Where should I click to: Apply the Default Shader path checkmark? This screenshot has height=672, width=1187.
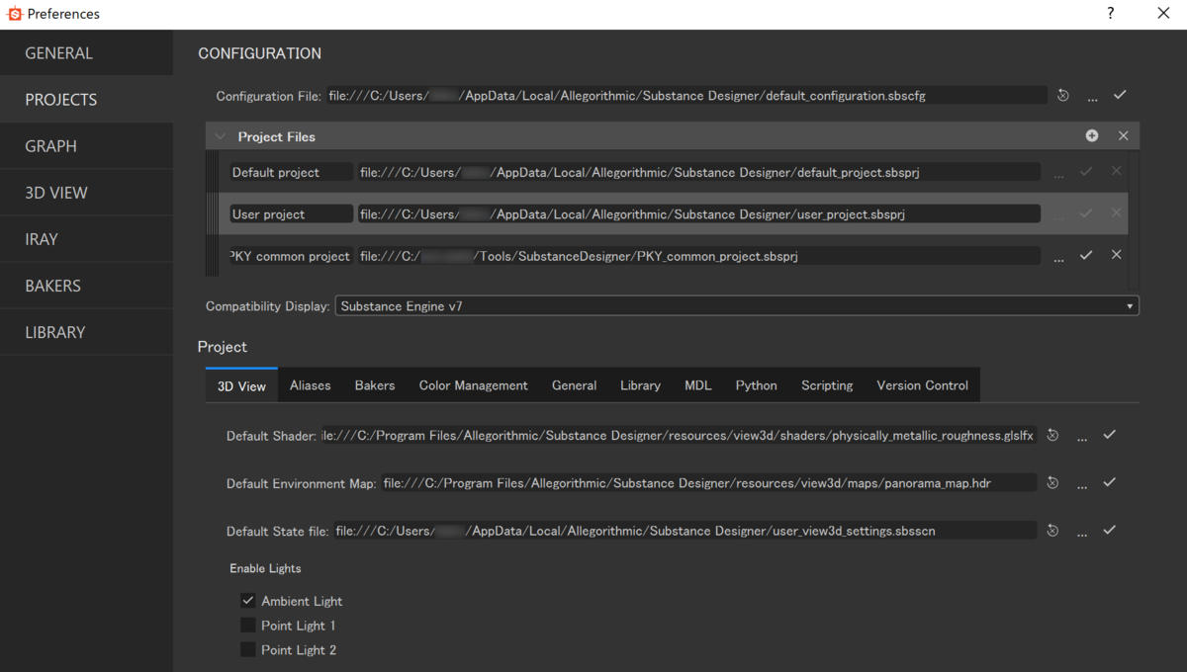(1109, 435)
